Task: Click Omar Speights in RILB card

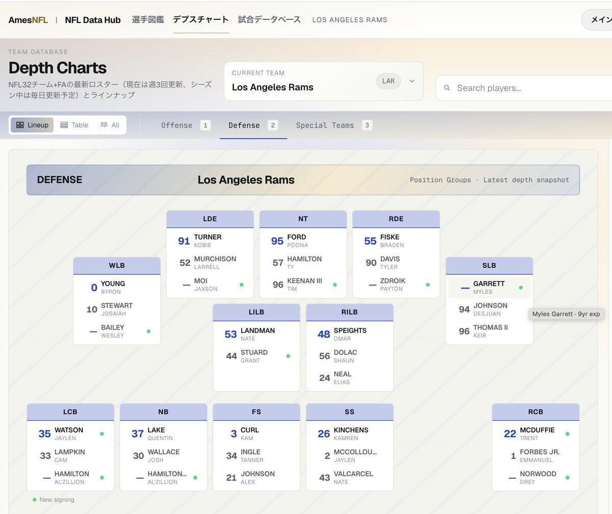Action: pyautogui.click(x=350, y=335)
